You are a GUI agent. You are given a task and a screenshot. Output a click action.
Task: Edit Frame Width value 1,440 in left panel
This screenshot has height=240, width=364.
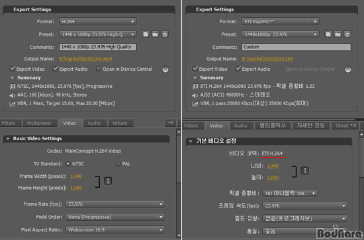pos(76,177)
